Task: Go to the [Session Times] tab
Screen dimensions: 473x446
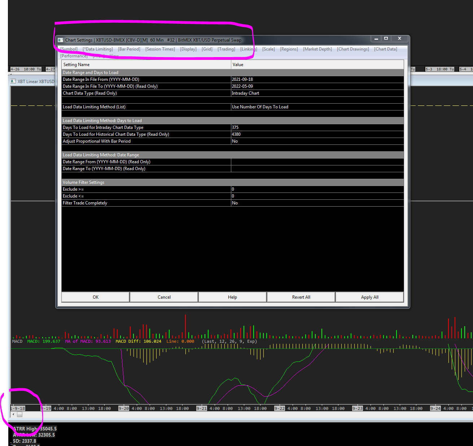Action: (x=160, y=49)
